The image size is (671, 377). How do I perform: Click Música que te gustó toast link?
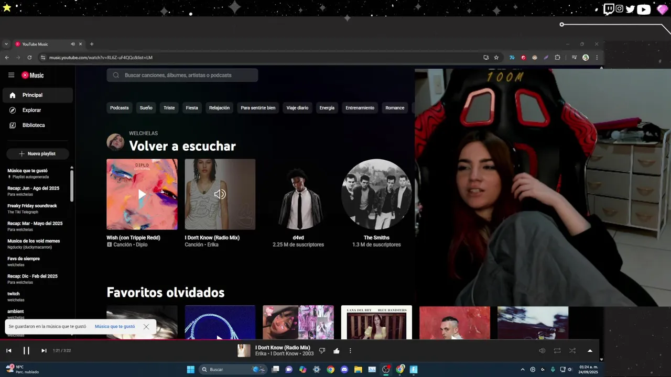(x=115, y=327)
